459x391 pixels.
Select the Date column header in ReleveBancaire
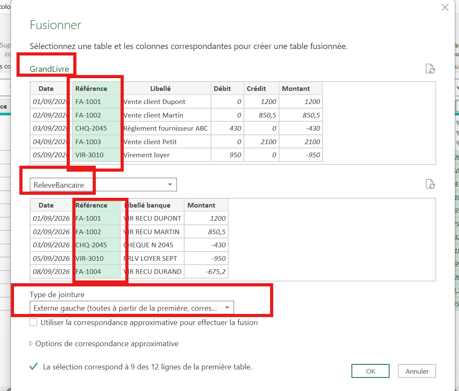point(51,205)
